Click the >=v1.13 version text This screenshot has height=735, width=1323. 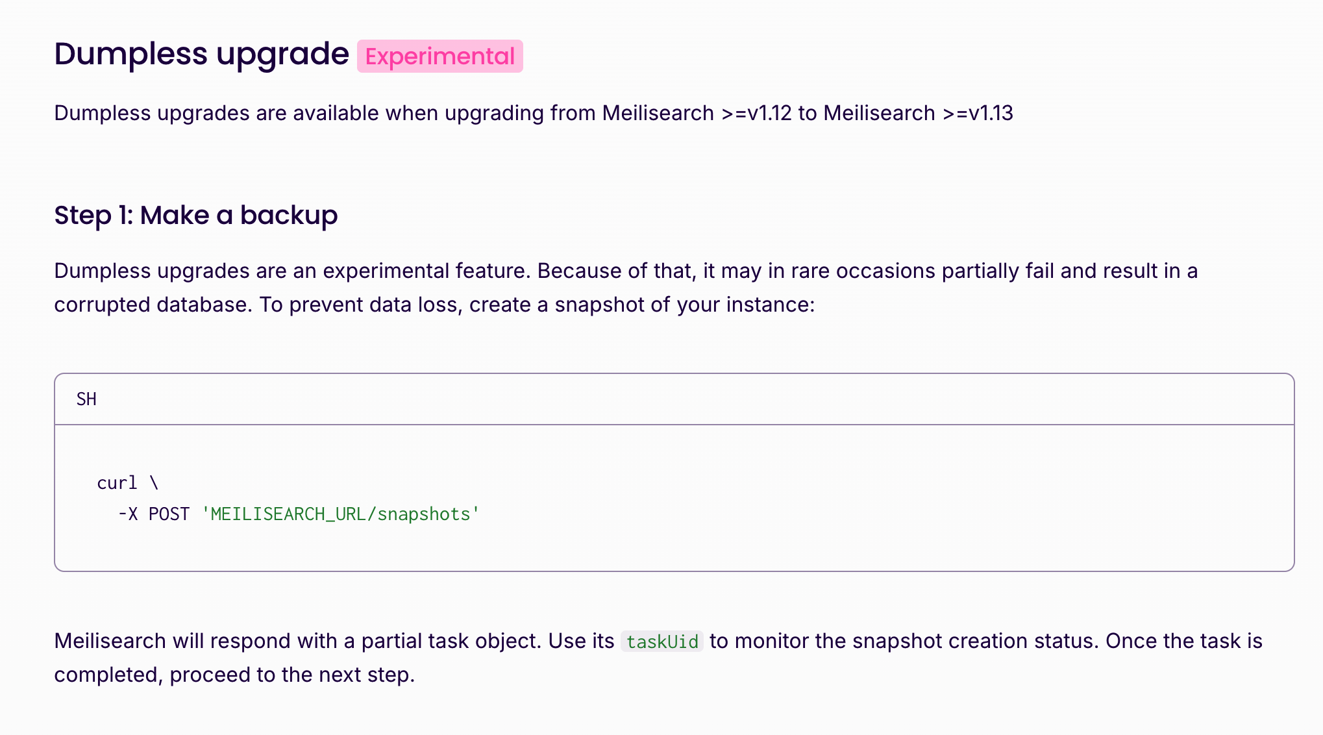(978, 113)
